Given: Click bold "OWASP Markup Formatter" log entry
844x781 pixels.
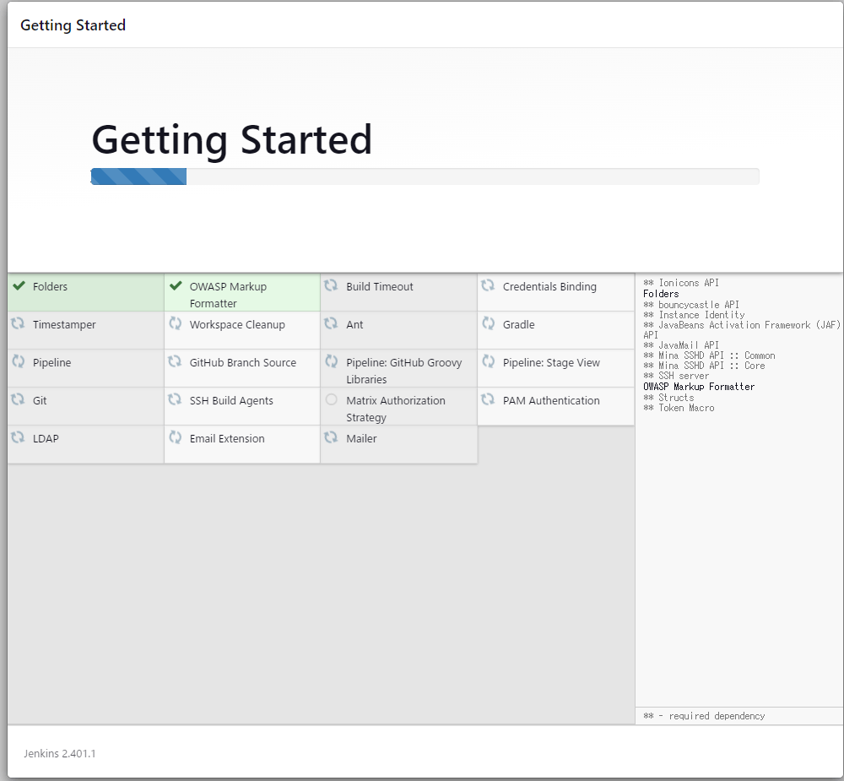Looking at the screenshot, I should coord(699,387).
